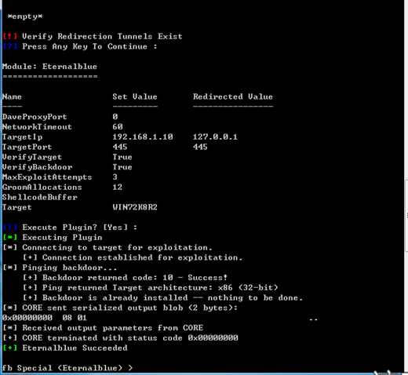The image size is (408, 375).
Task: Click "Ping returned Target architecture" line
Action: 151,288
